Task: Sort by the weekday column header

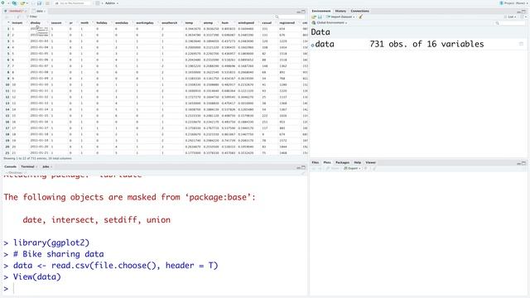Action: pos(122,22)
